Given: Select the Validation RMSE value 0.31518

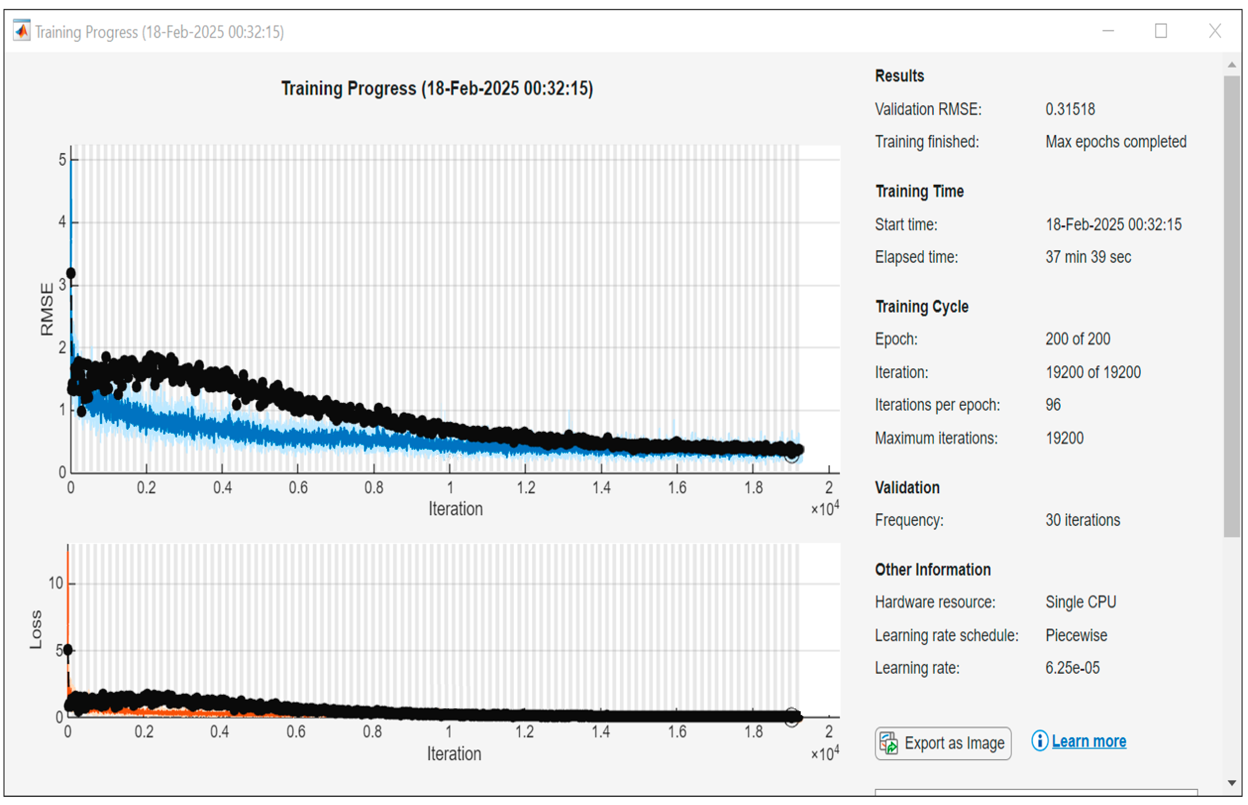Looking at the screenshot, I should [1070, 109].
